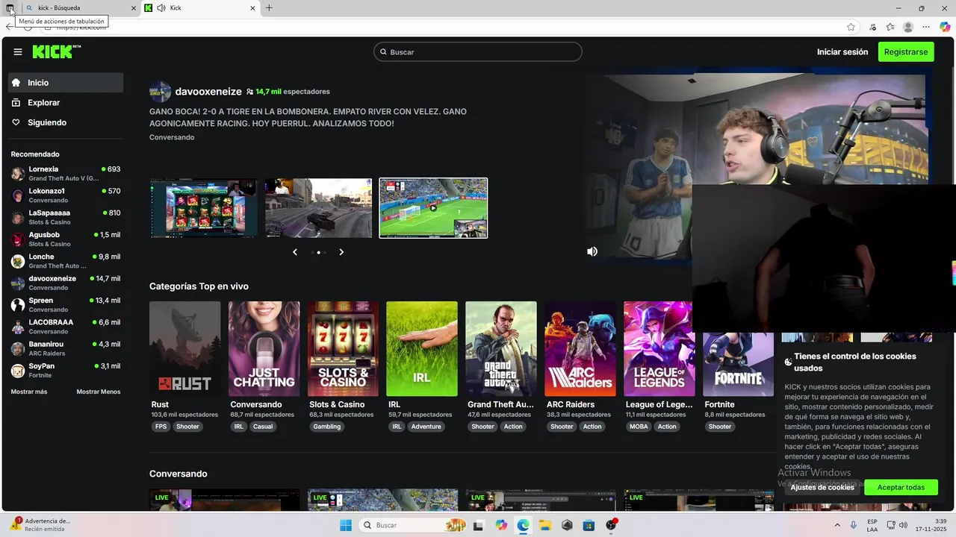Open the Grand Theft Auto category card
This screenshot has width=956, height=537.
point(501,348)
